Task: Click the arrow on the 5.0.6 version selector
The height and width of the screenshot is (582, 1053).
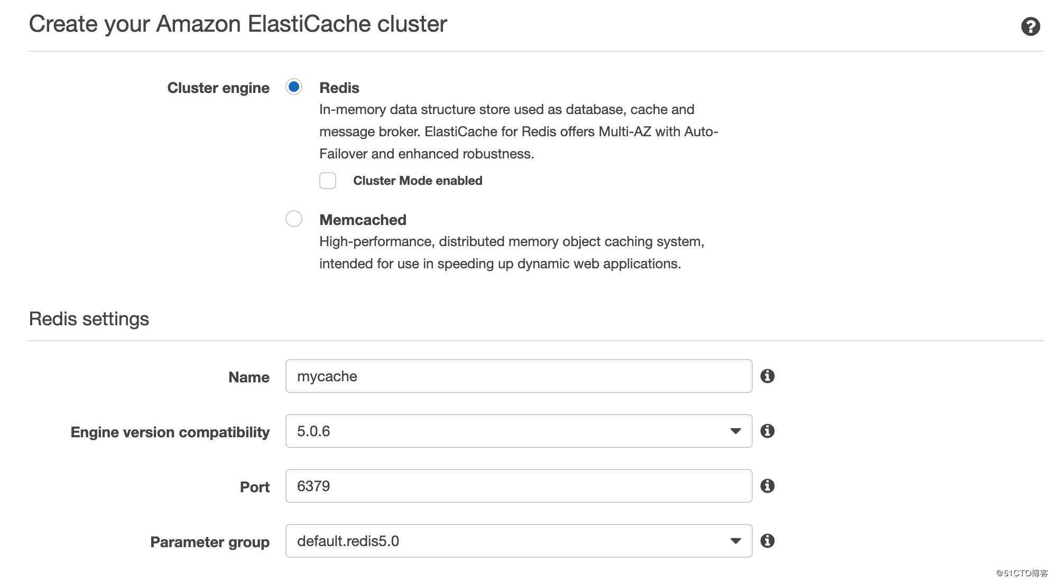Action: [x=735, y=431]
